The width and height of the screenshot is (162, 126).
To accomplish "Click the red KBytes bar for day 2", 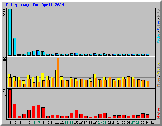I will point(15,111).
